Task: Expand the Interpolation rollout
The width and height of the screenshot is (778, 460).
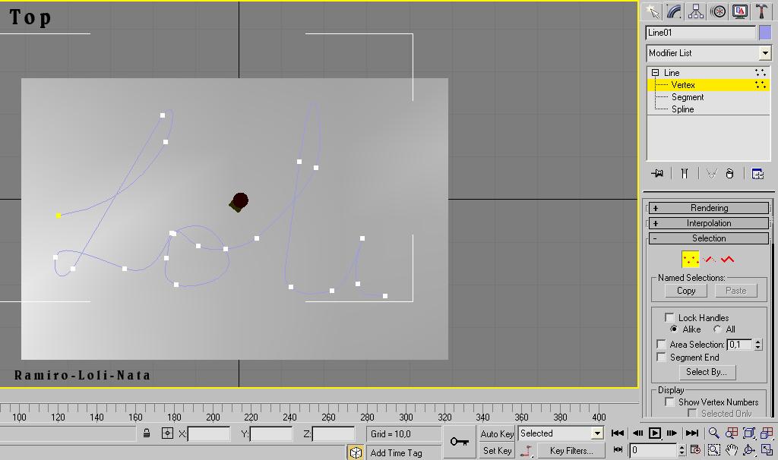Action: [709, 223]
